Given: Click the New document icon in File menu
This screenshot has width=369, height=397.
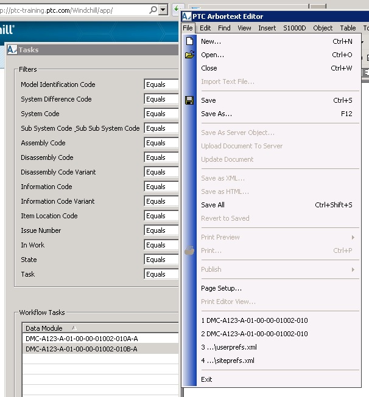Looking at the screenshot, I should [189, 41].
